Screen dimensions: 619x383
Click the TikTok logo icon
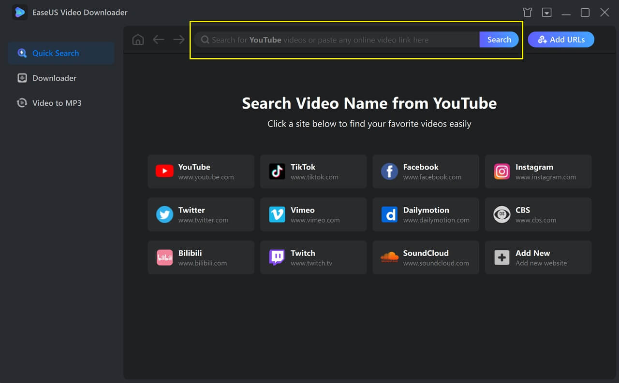tap(277, 171)
